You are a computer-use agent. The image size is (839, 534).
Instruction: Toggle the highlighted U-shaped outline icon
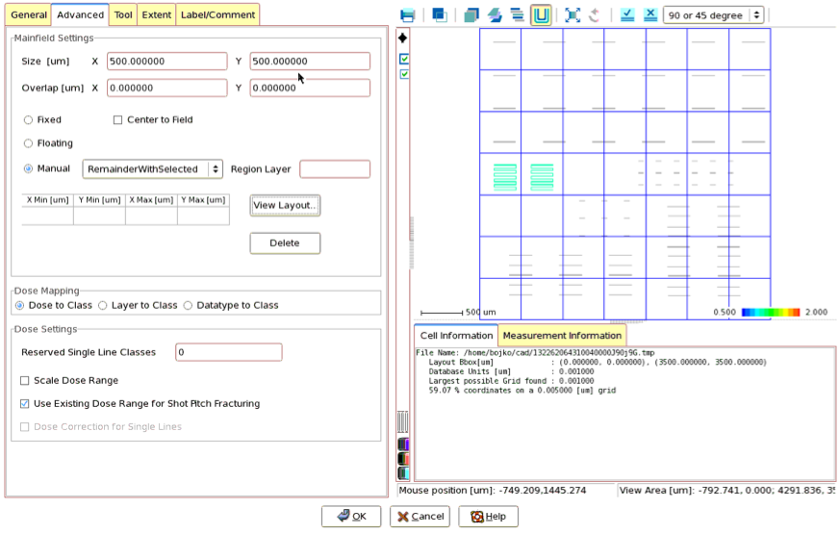[541, 15]
